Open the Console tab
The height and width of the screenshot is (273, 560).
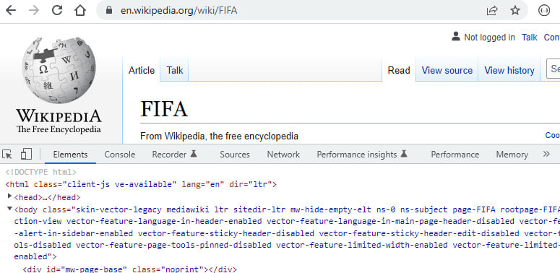pos(120,155)
